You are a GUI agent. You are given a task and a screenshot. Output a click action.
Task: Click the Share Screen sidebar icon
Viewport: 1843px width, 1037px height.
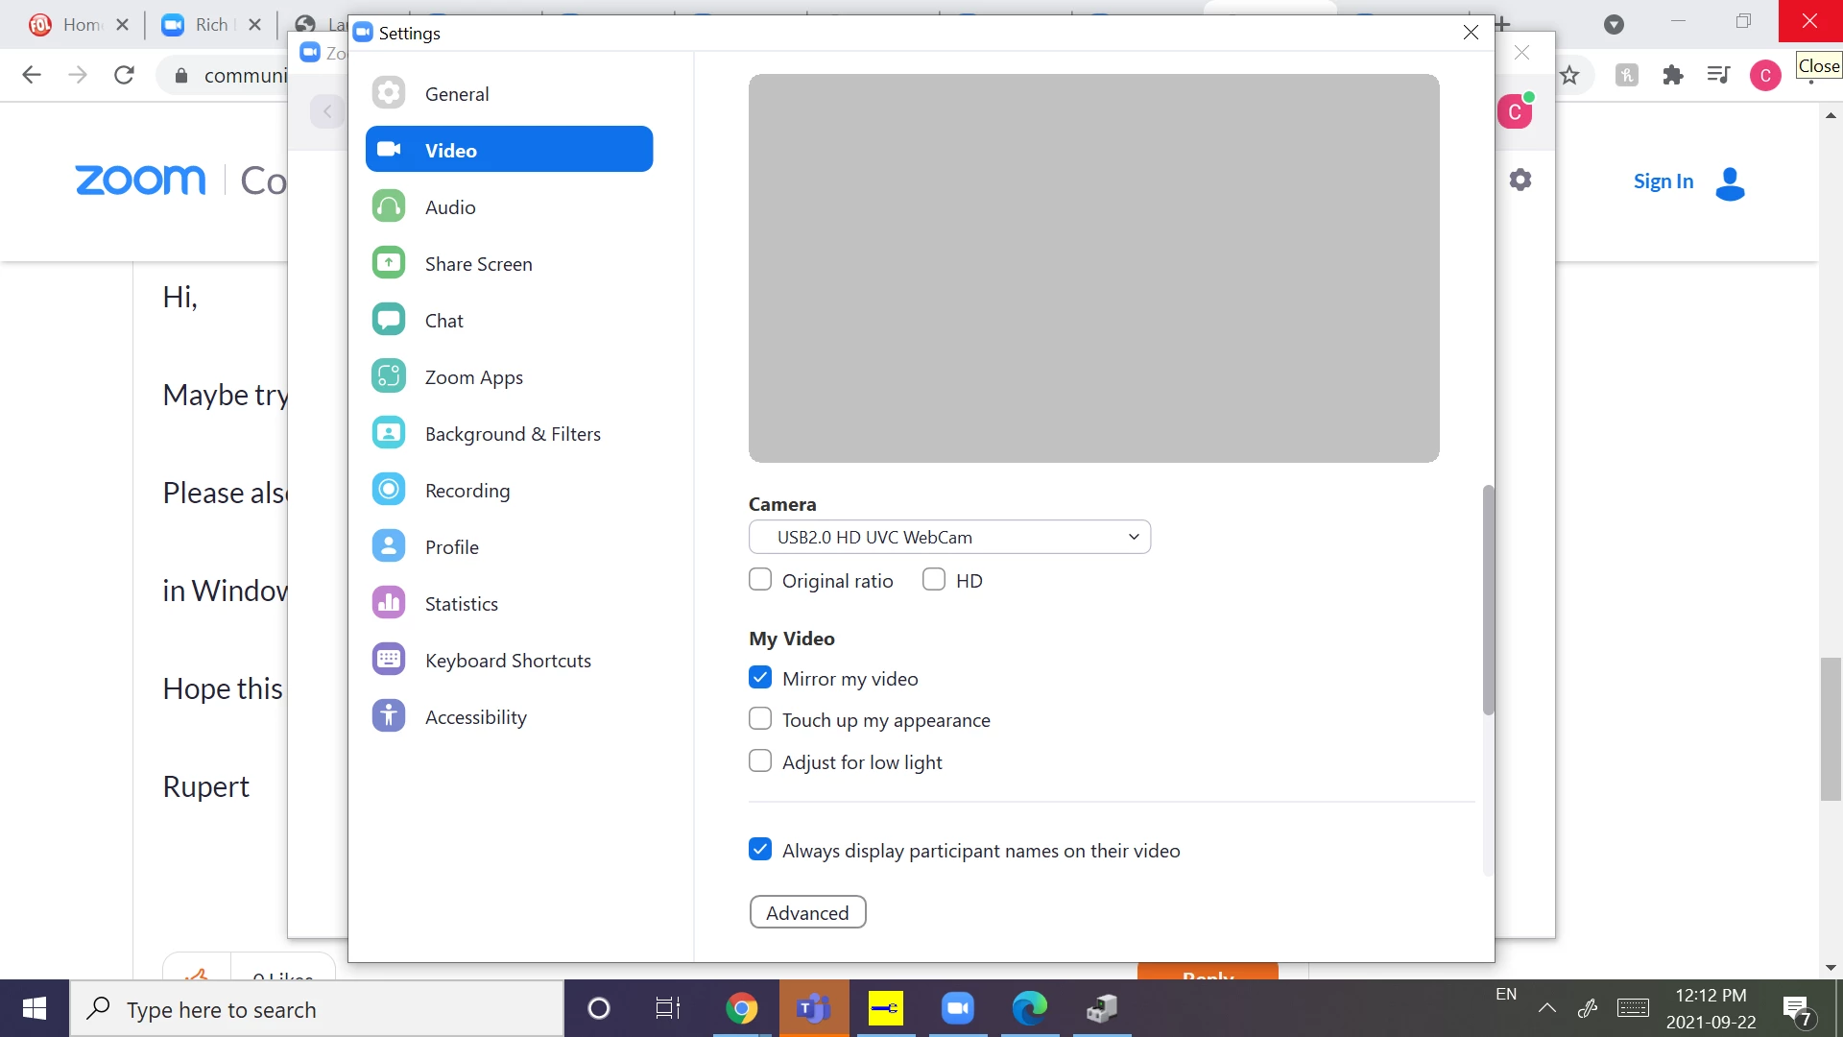pyautogui.click(x=389, y=263)
